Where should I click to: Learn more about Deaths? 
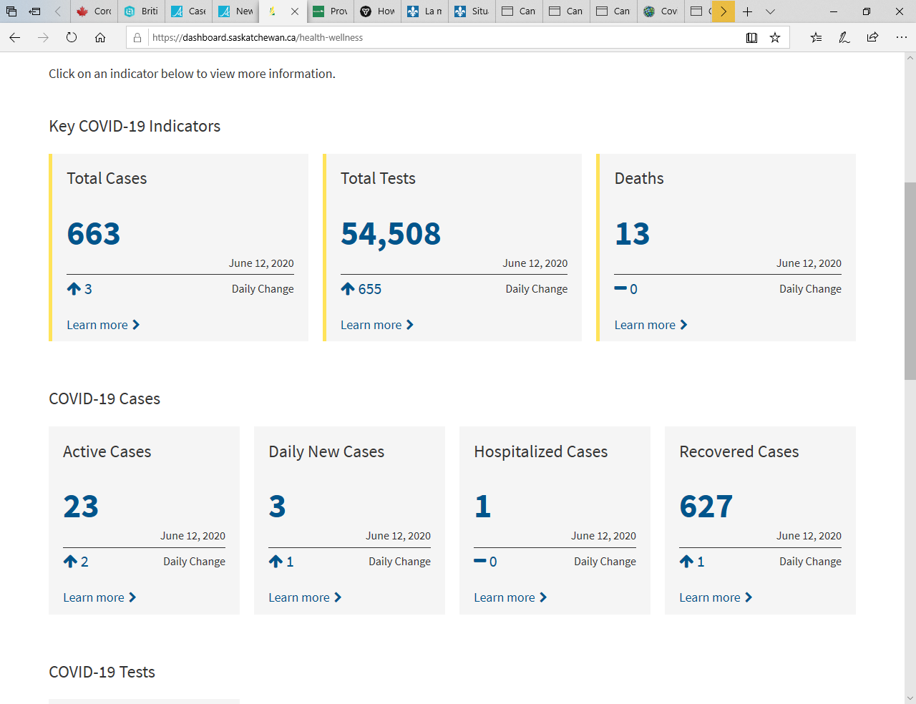click(x=651, y=325)
